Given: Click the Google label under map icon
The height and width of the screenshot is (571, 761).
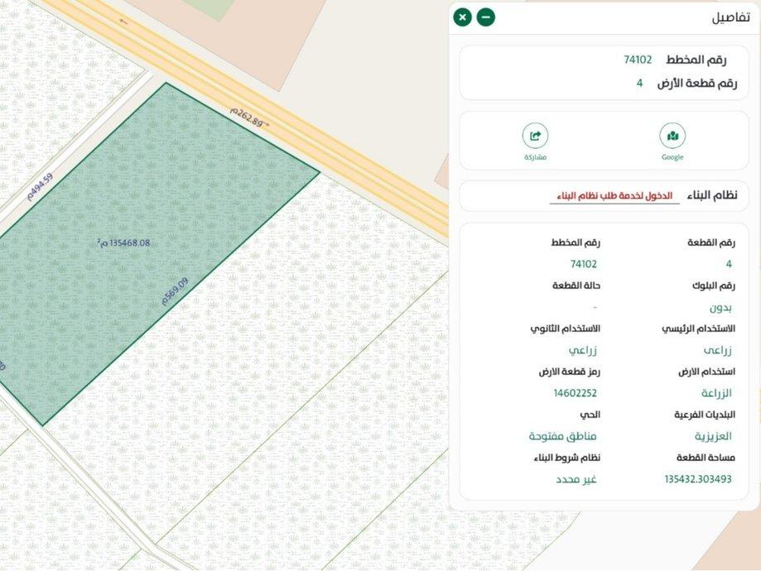Looking at the screenshot, I should tap(672, 157).
